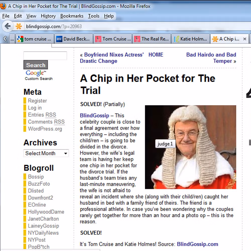Viewport: 251px width, 251px height.
Task: Open BuzzFoto in the Blogroll
Action: pos(39,184)
